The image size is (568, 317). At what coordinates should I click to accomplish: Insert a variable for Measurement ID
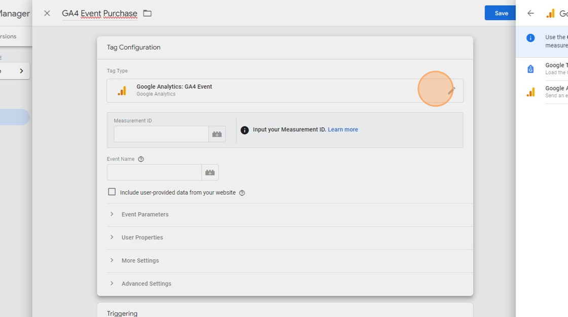tap(217, 134)
